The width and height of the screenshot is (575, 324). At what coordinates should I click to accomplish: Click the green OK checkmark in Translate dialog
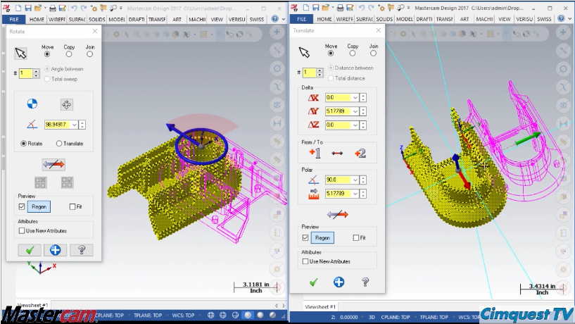click(x=313, y=282)
